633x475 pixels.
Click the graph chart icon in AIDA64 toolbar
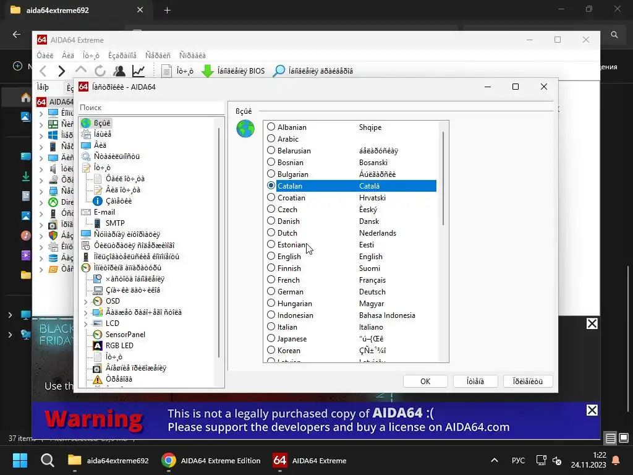click(x=138, y=71)
